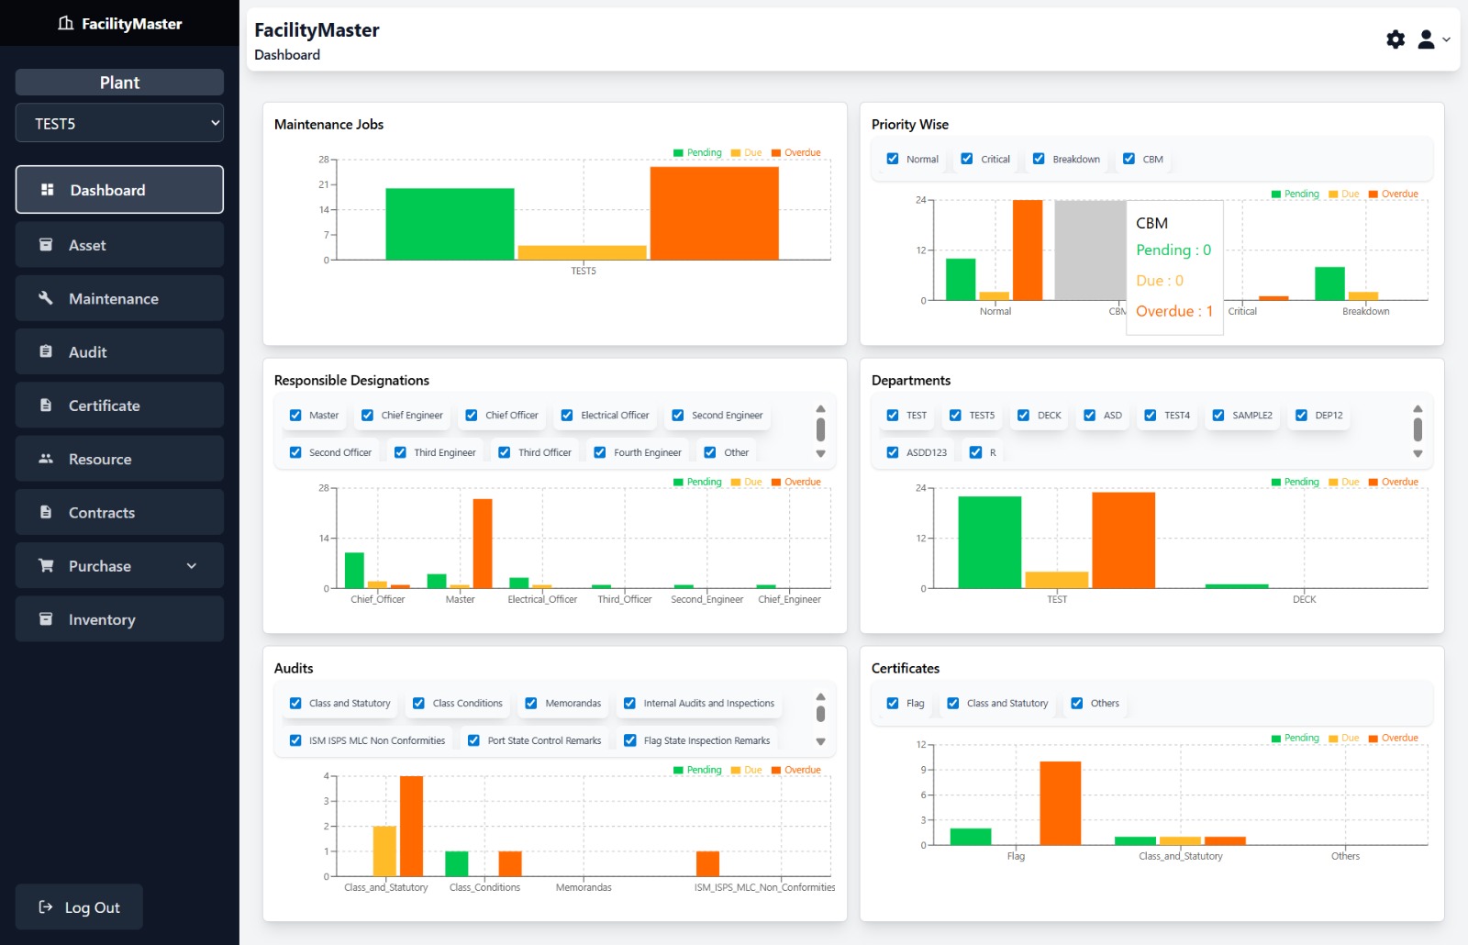1468x945 pixels.
Task: Click the clipboard icon beside Audit
Action: pyautogui.click(x=46, y=351)
